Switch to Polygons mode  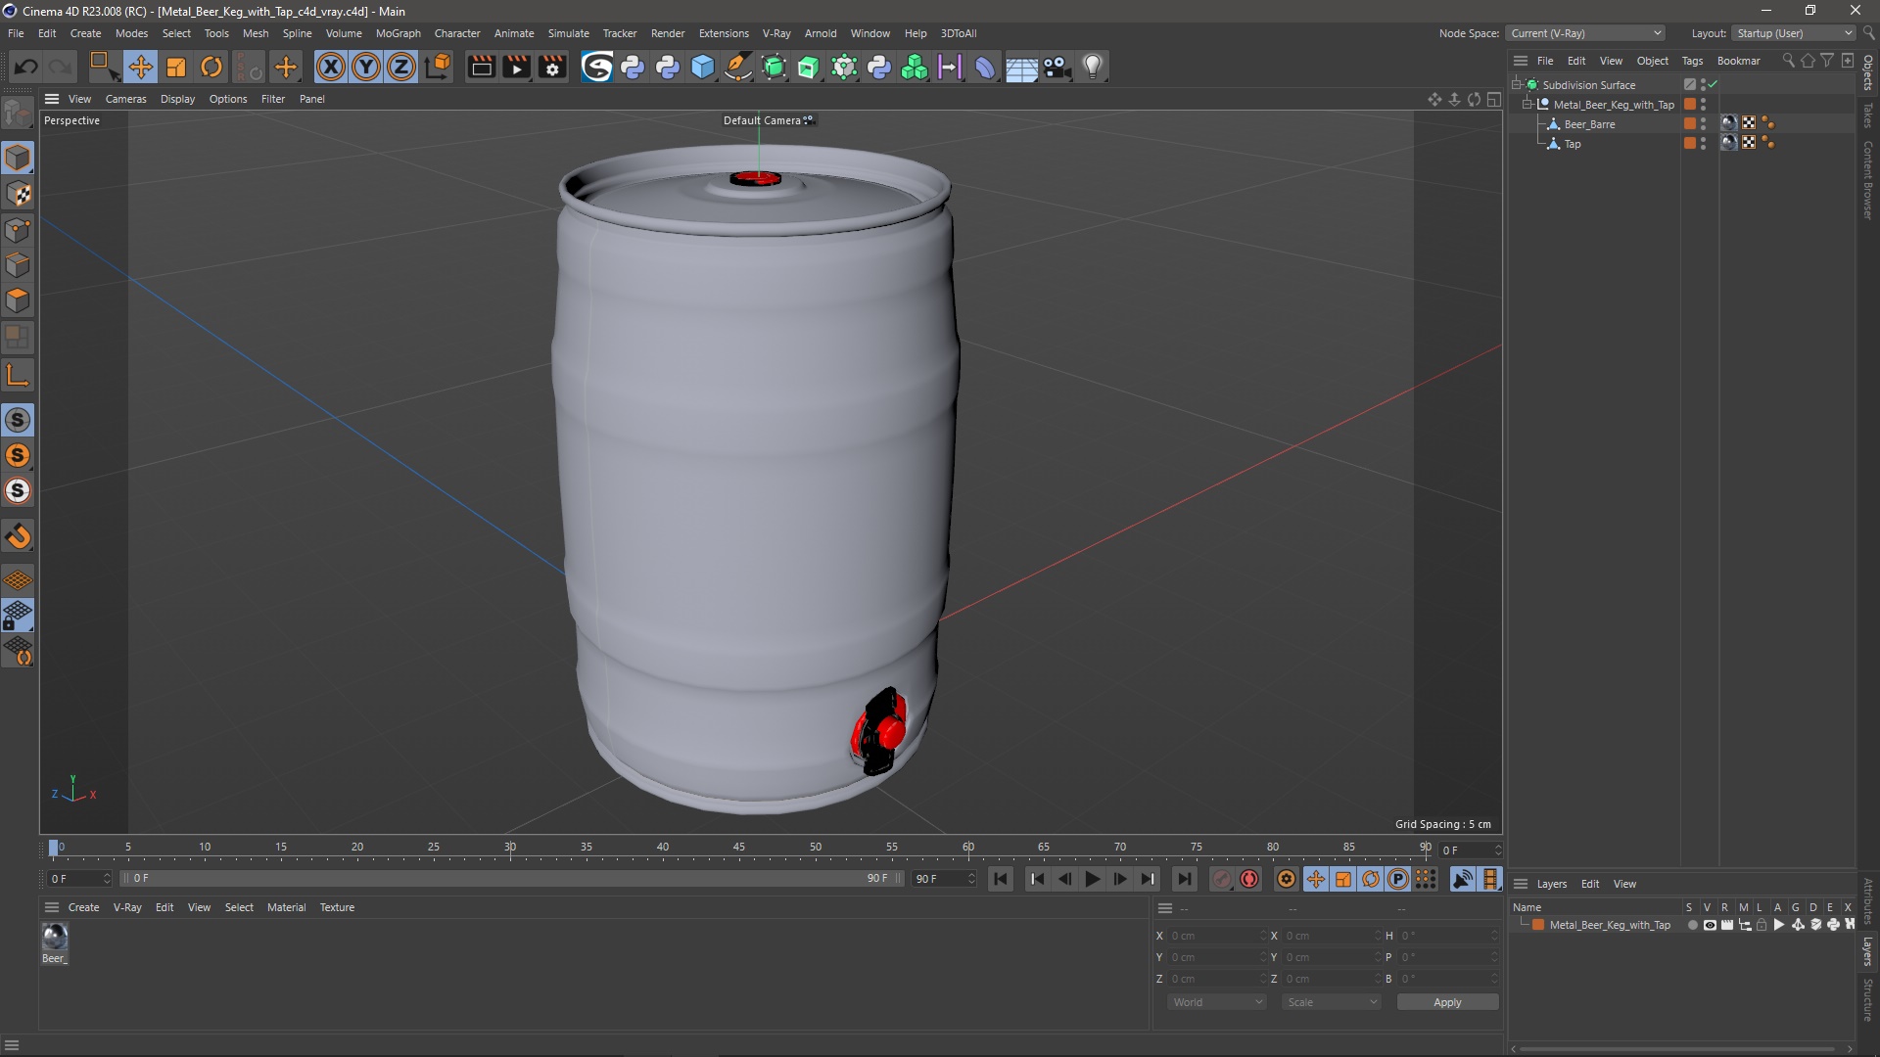(18, 300)
